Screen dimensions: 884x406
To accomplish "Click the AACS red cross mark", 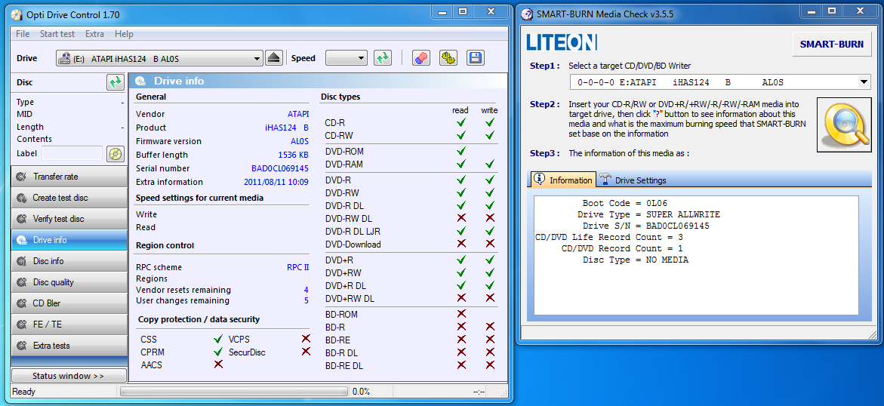I will coord(218,364).
